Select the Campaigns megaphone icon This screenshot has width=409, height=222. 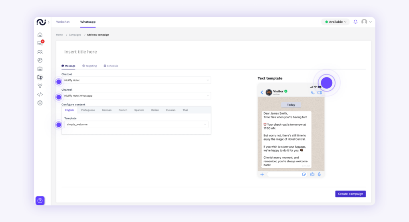click(x=40, y=77)
